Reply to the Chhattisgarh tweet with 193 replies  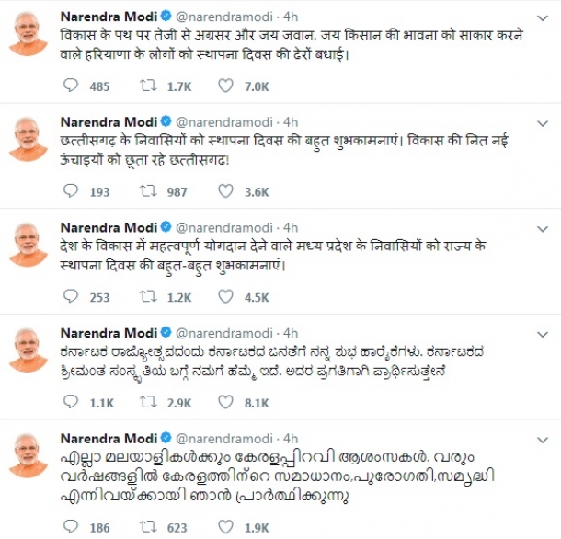point(72,191)
